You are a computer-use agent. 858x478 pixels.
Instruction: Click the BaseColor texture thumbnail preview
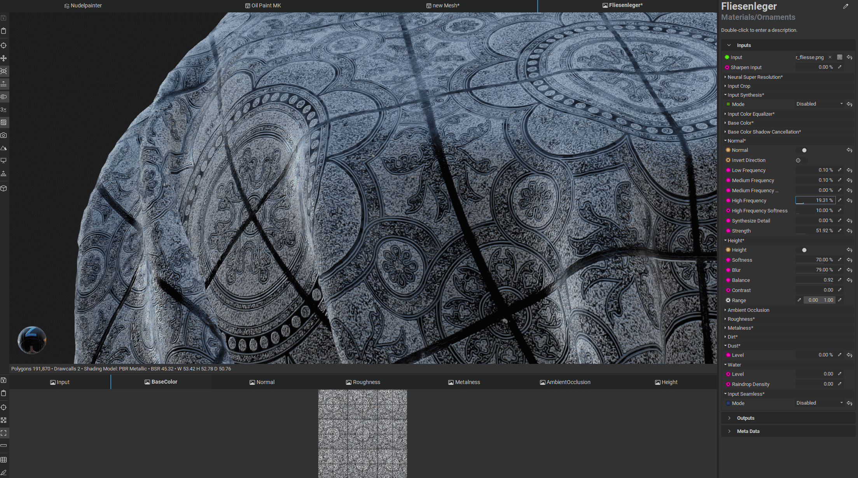[x=362, y=433]
